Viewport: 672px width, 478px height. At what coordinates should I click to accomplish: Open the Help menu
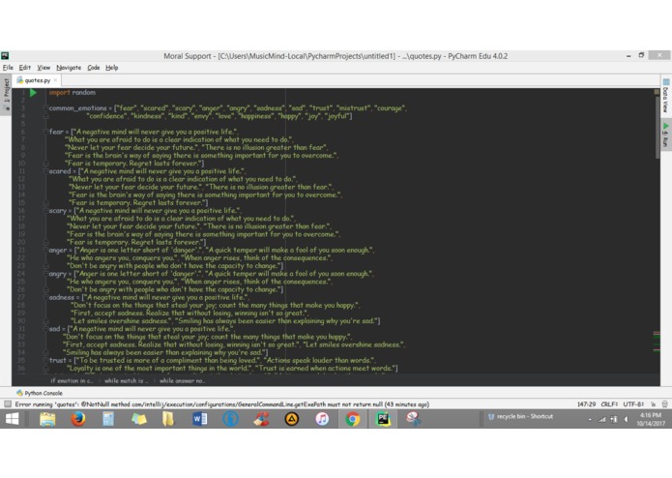(x=112, y=68)
